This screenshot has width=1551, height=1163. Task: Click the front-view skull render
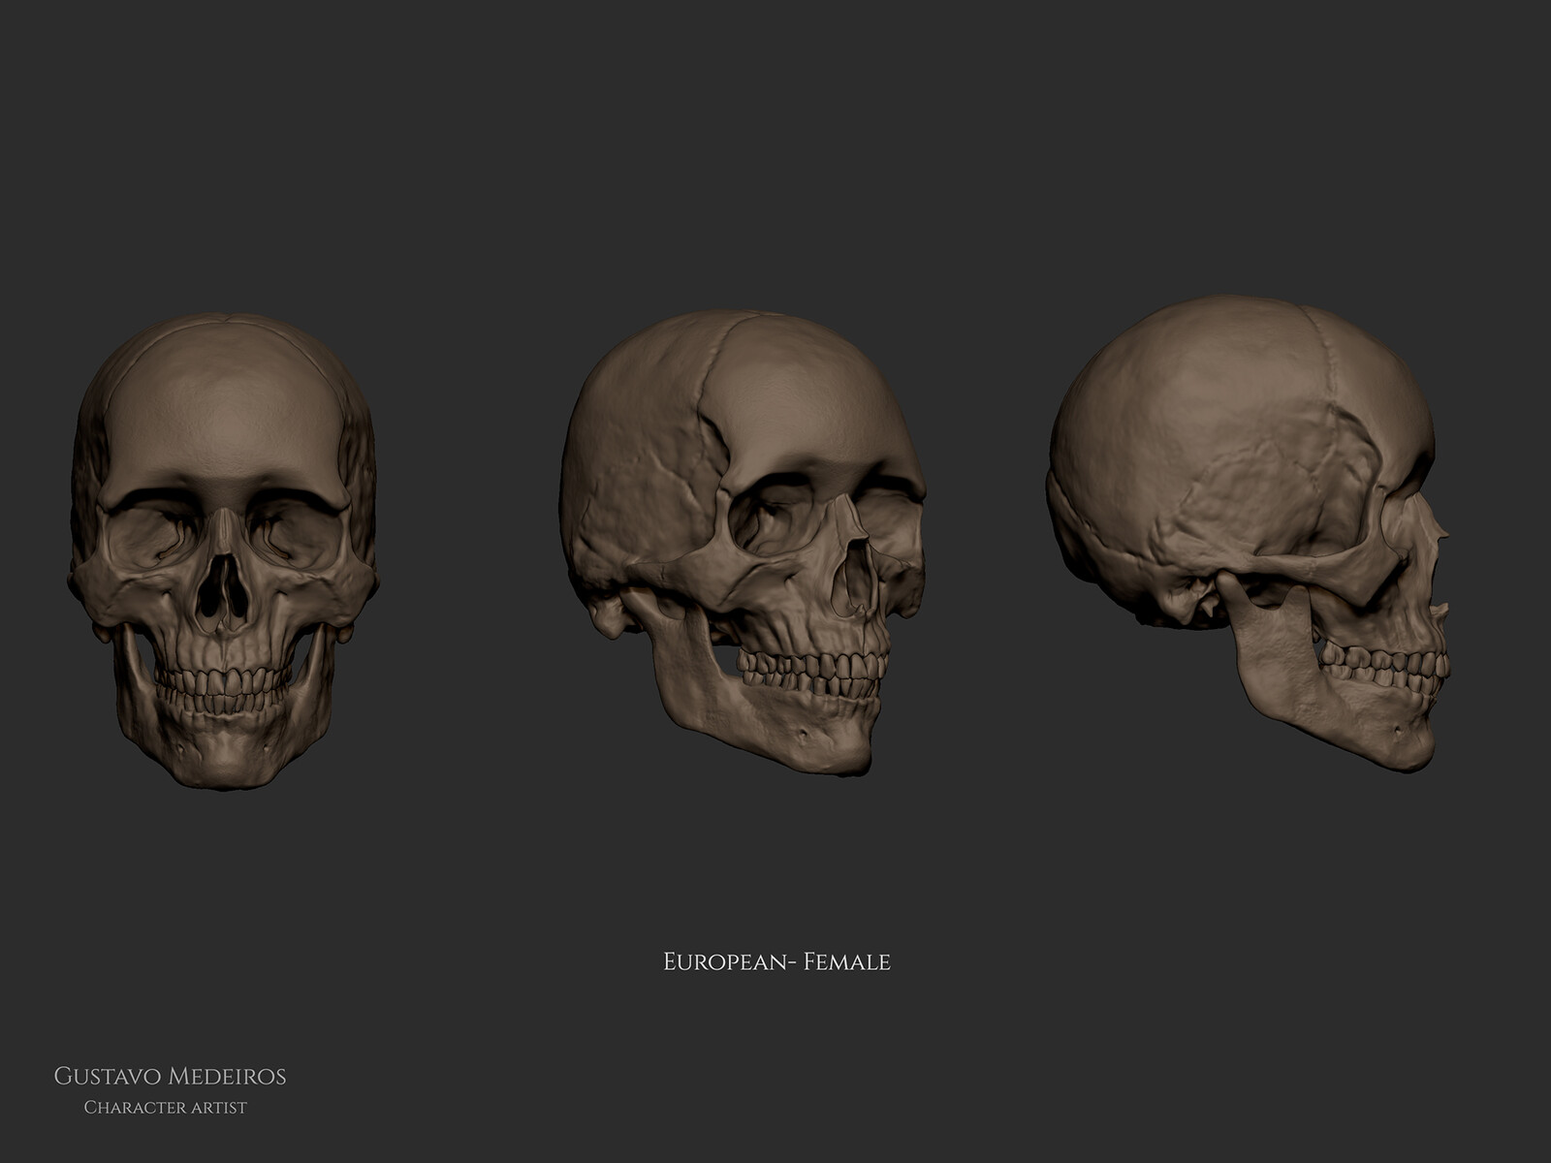[223, 550]
